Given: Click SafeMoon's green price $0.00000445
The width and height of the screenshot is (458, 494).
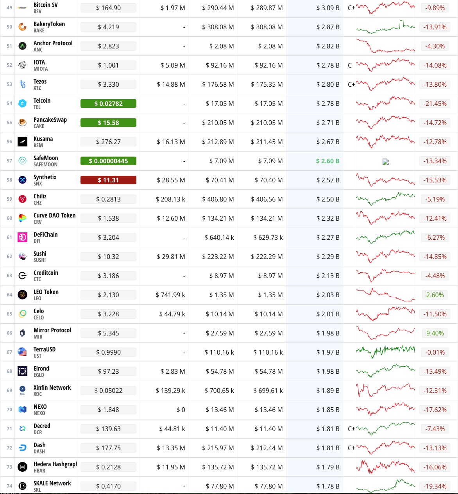Looking at the screenshot, I should pyautogui.click(x=108, y=161).
